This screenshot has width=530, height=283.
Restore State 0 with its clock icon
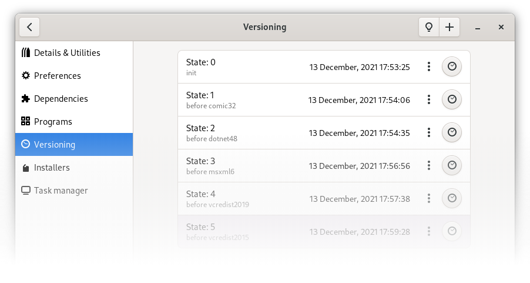click(452, 66)
